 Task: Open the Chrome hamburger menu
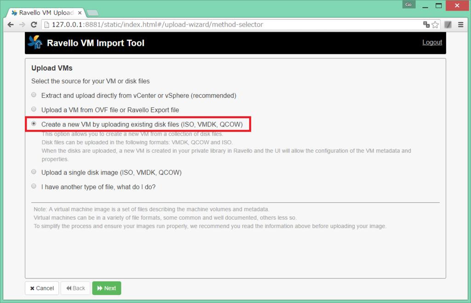pyautogui.click(x=460, y=25)
